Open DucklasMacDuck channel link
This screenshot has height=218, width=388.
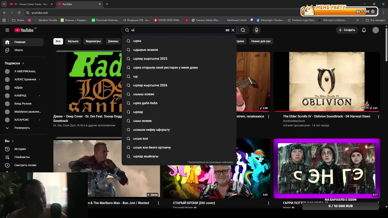[294, 121]
